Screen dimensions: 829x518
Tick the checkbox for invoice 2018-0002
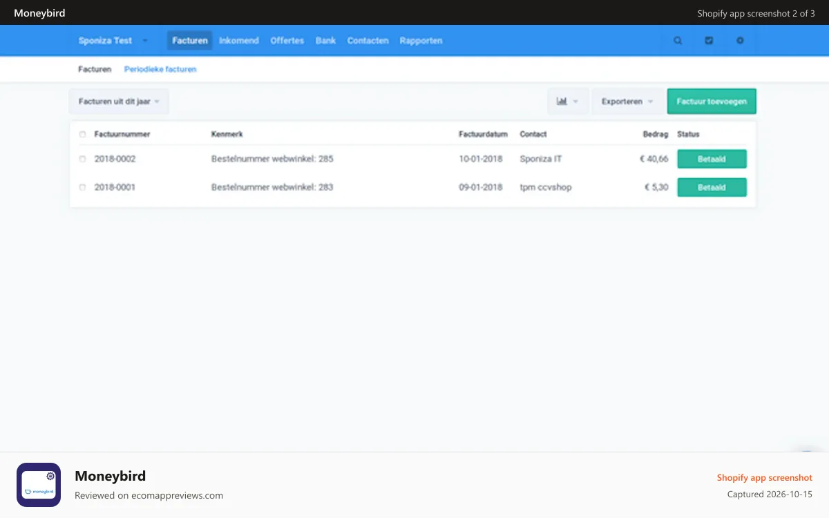(83, 159)
